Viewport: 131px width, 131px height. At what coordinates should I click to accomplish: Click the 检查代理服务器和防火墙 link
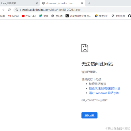point(105,88)
